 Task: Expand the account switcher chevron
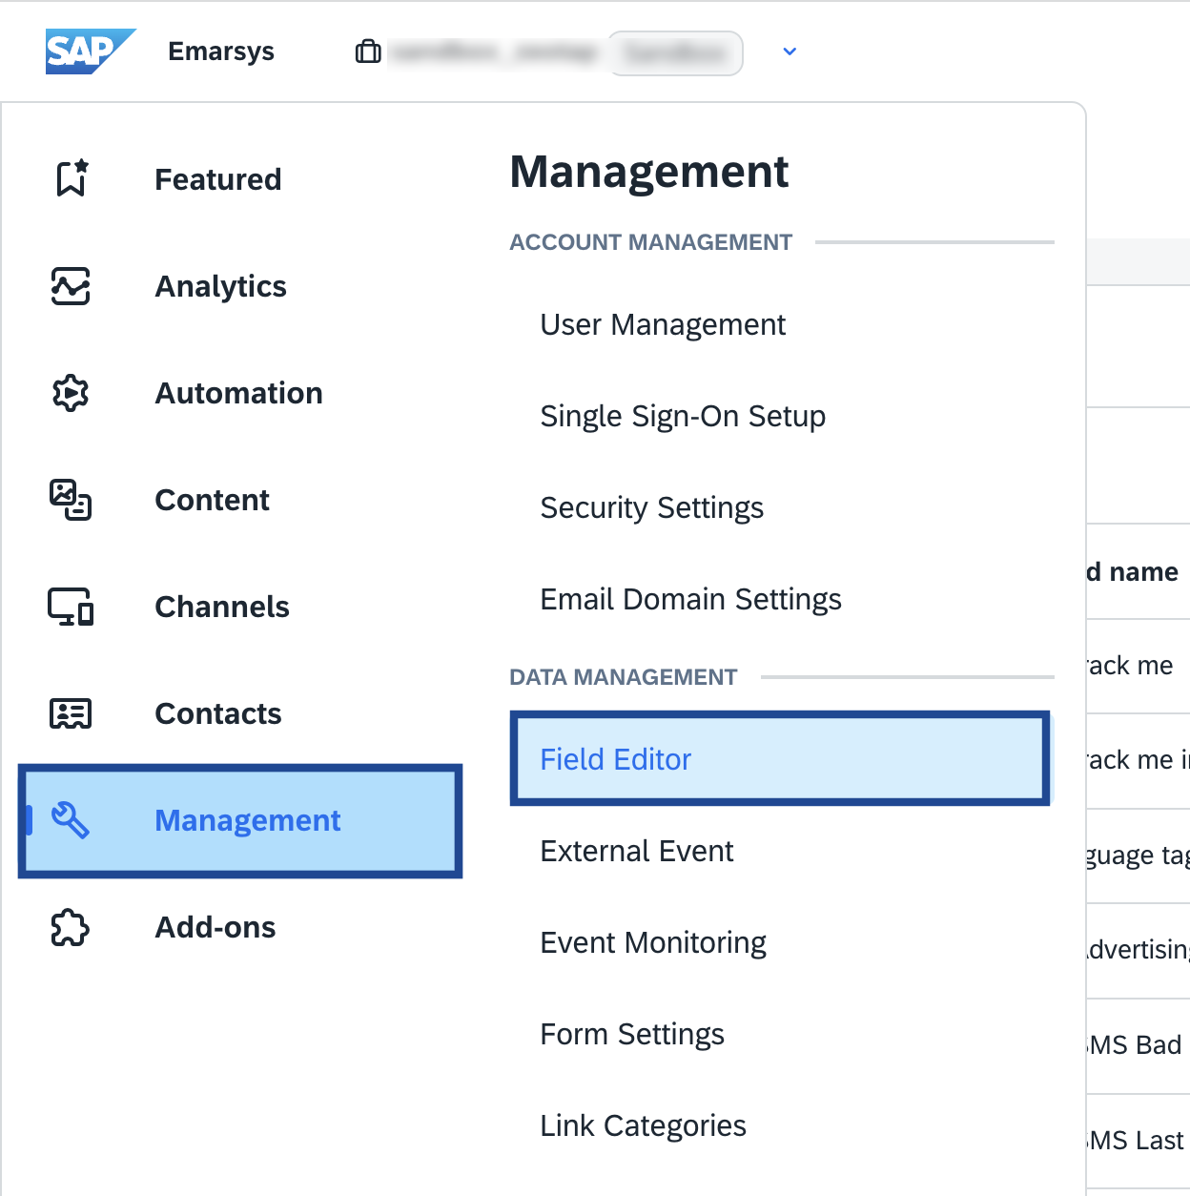[790, 52]
